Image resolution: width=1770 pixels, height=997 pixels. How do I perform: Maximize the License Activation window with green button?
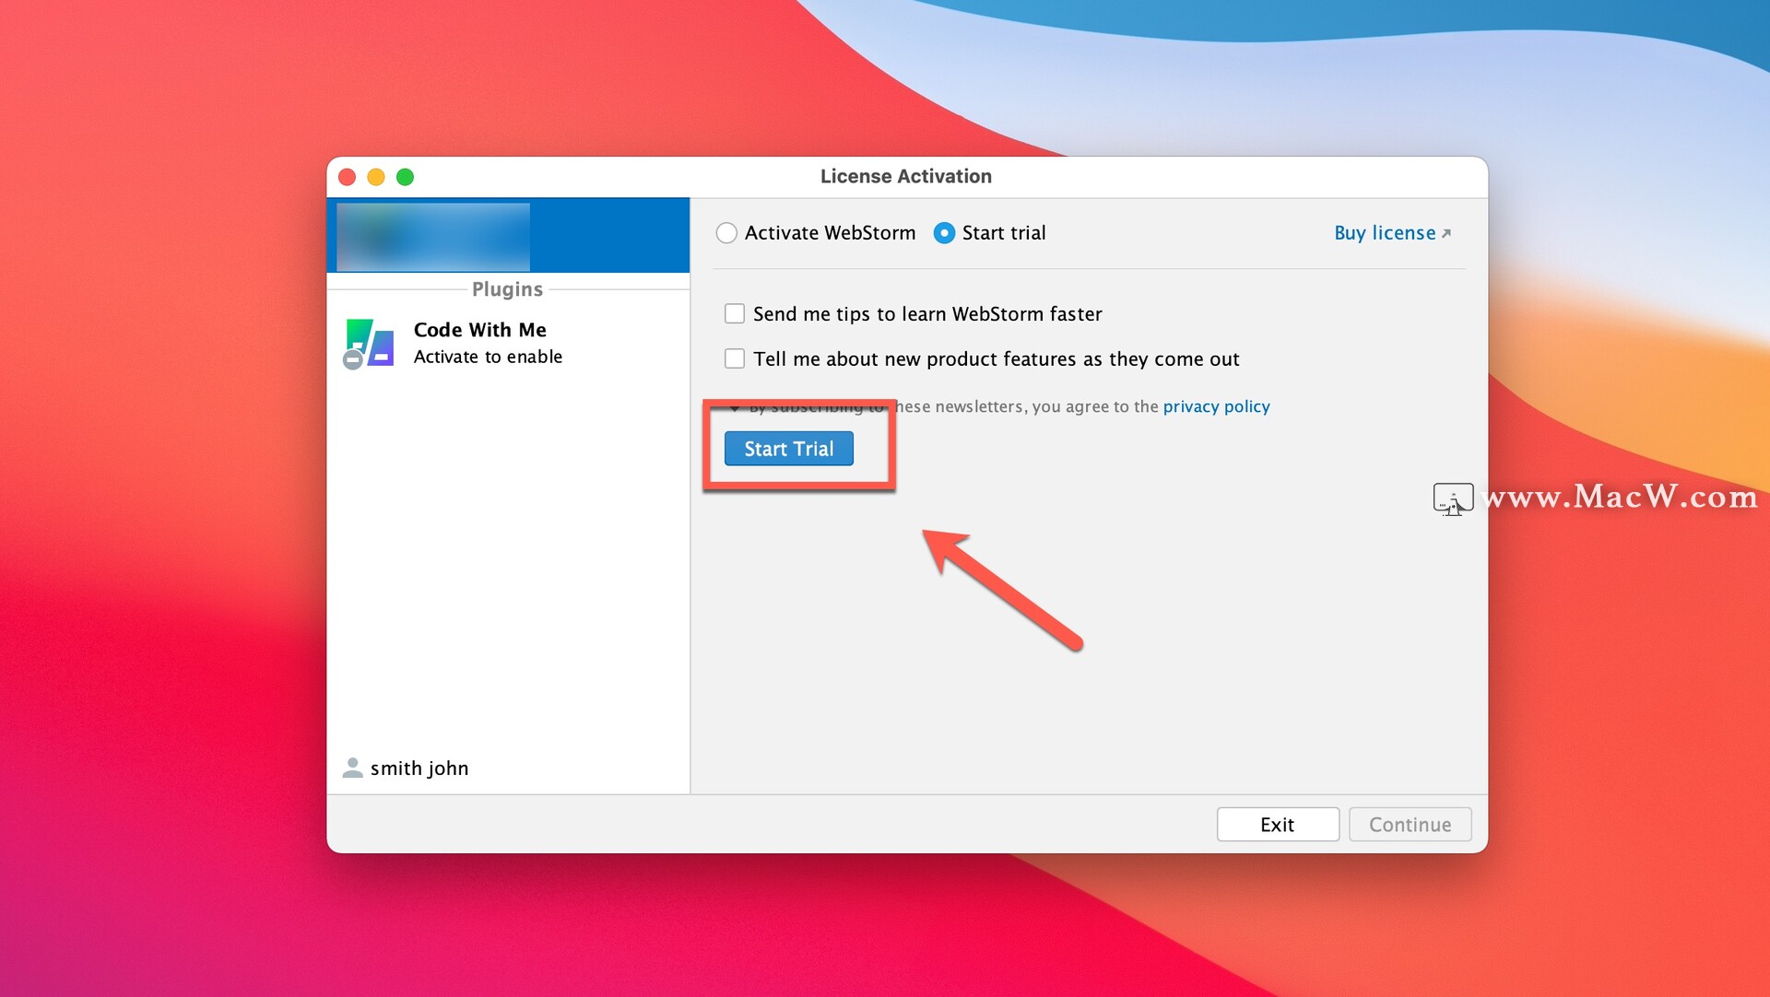(405, 177)
